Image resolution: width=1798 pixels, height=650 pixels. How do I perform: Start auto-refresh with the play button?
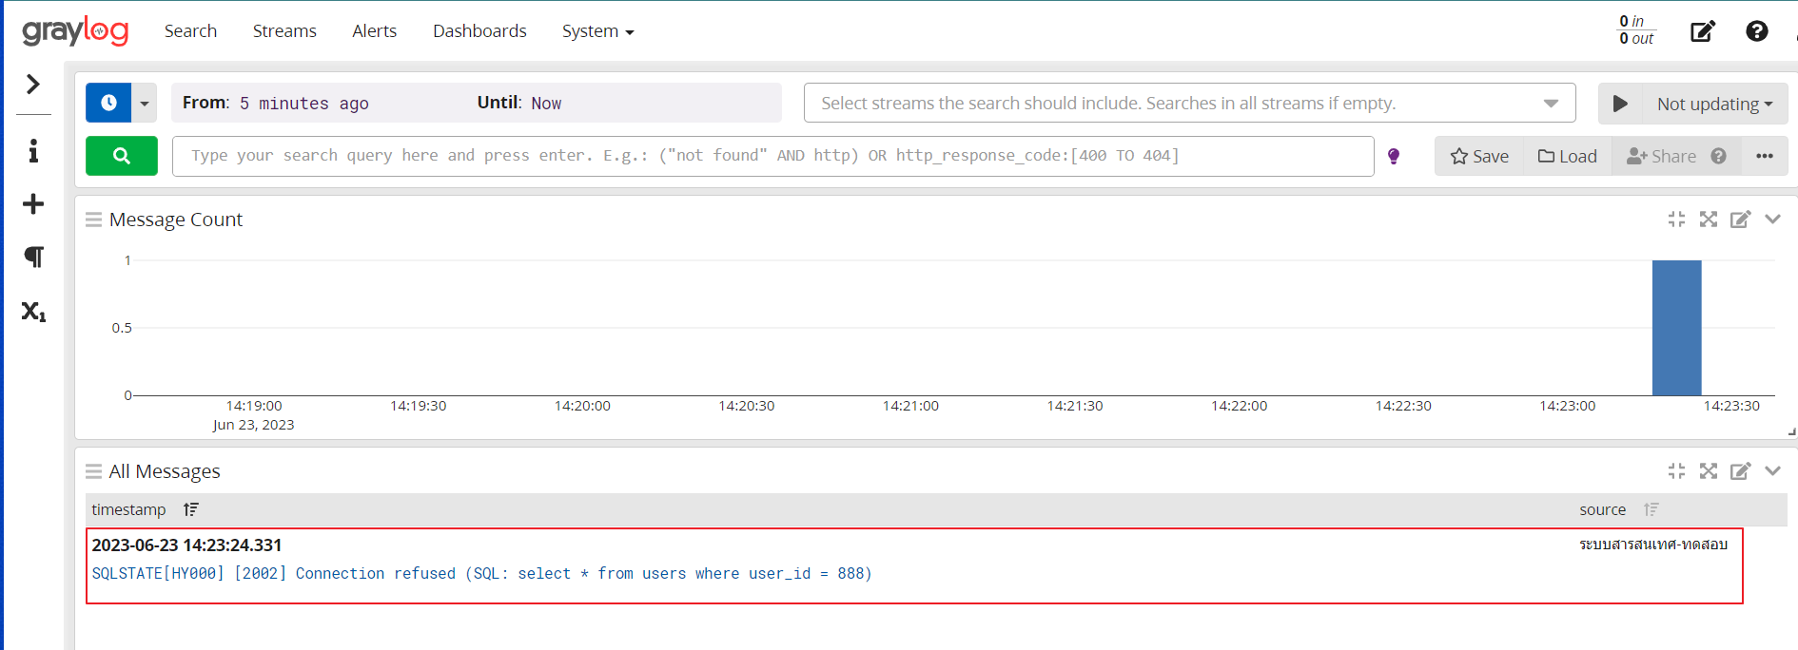[x=1621, y=103]
